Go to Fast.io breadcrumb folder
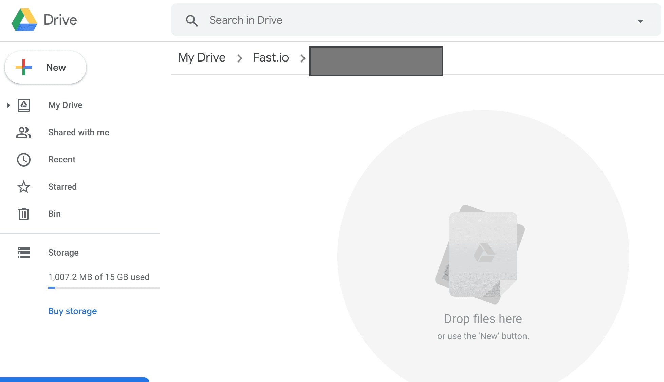The width and height of the screenshot is (664, 382). tap(271, 57)
